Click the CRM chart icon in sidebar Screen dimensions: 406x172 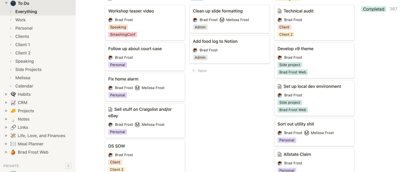pos(13,103)
